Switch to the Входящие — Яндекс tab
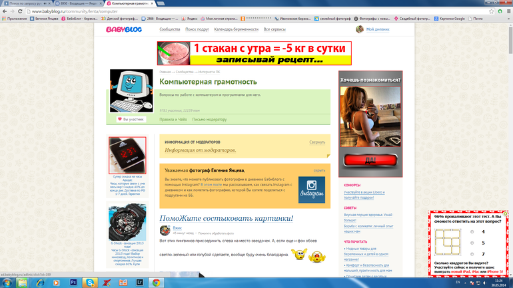This screenshot has height=288, width=513. tap(79, 3)
